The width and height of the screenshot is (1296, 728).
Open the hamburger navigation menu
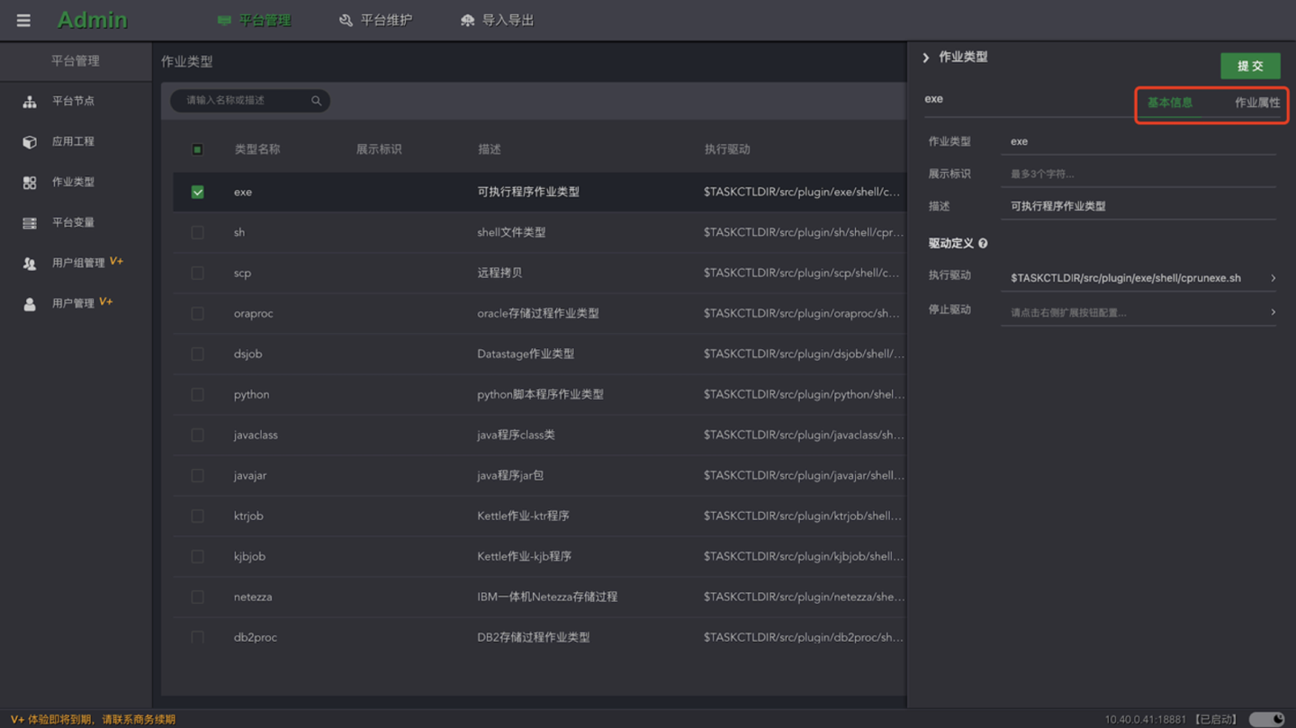(x=22, y=20)
